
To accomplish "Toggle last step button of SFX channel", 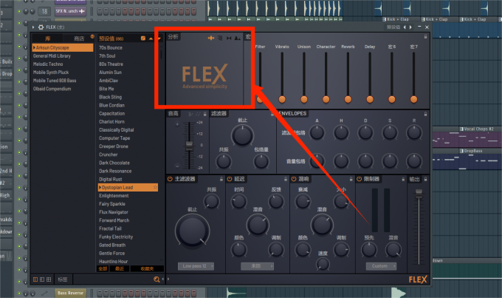I will pyautogui.click(x=193, y=12).
